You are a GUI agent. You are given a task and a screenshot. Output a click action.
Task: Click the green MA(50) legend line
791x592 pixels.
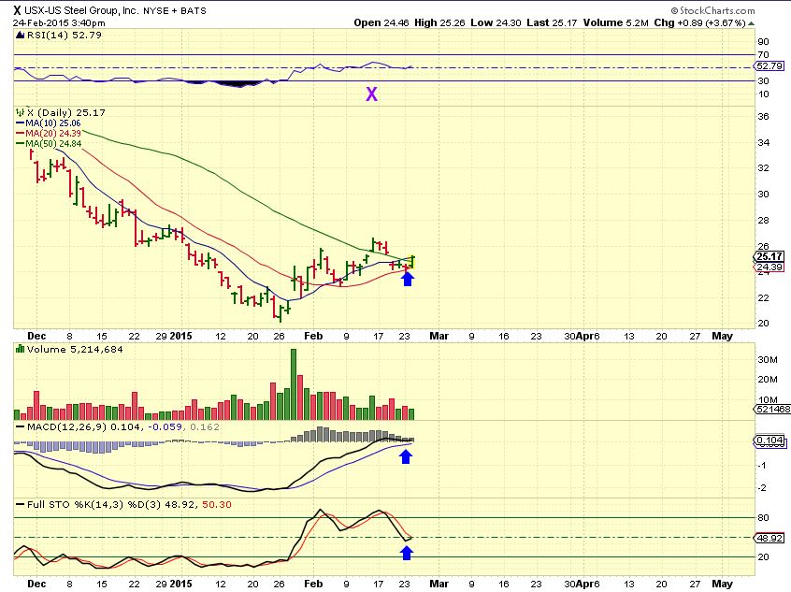[21, 143]
